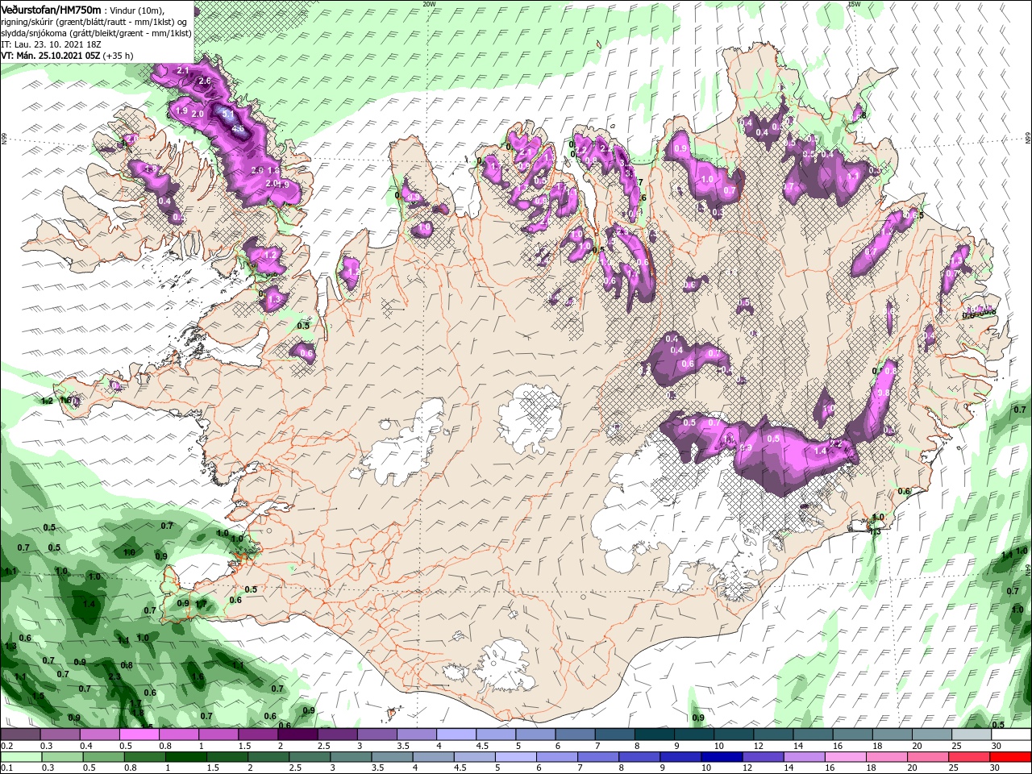
Task: Click the bright pink 0.5 snow scale swatch
Action: [x=139, y=734]
